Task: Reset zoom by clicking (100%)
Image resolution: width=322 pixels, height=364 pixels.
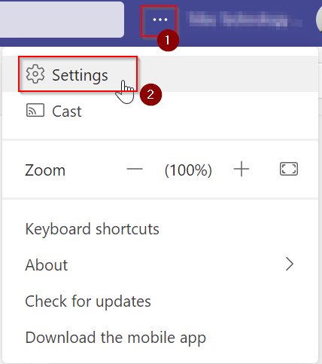Action: pos(188,170)
